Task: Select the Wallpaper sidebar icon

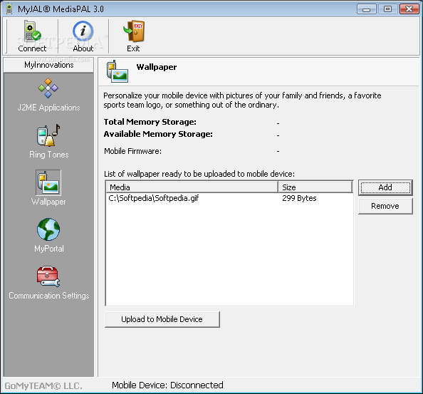Action: (48, 182)
